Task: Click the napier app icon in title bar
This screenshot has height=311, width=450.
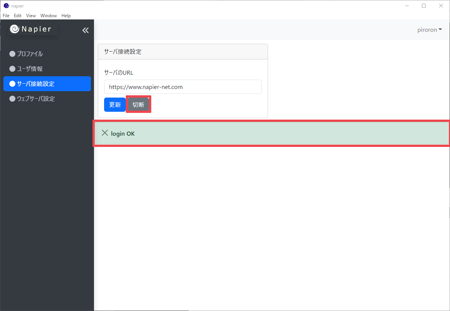Action: click(6, 6)
